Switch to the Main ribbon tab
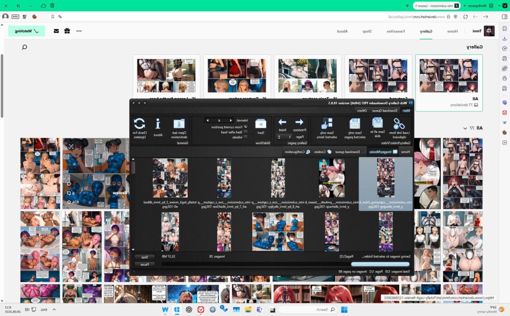510x316 pixels. click(406, 111)
